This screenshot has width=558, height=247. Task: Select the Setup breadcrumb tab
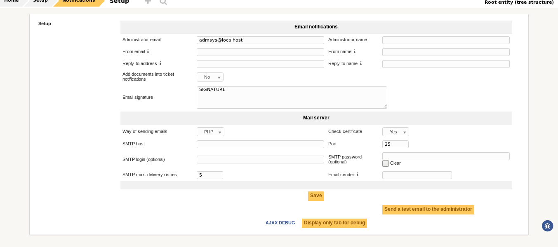[x=40, y=1]
